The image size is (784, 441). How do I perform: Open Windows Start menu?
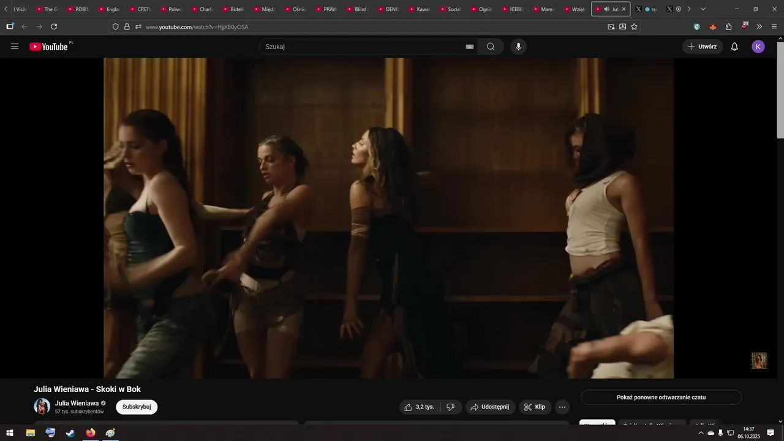point(10,433)
